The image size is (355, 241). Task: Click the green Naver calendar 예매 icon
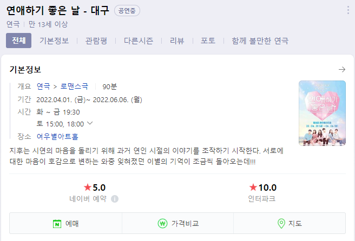click(x=57, y=224)
